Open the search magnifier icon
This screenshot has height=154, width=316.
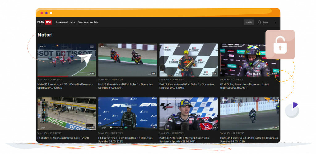[259, 22]
